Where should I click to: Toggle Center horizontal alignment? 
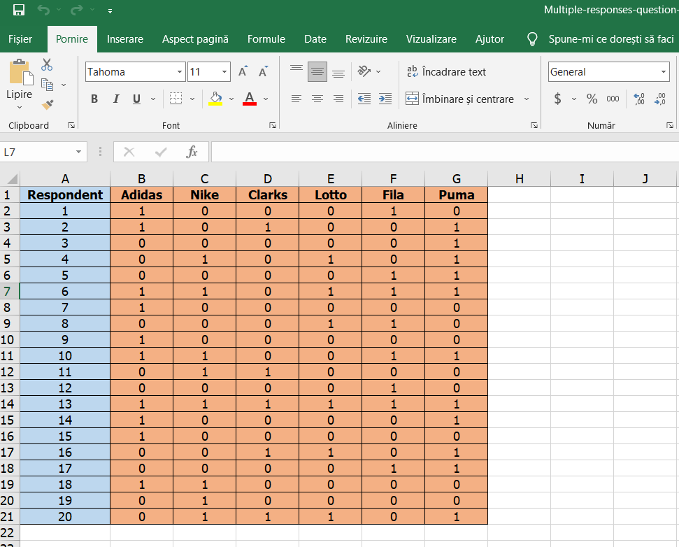click(317, 99)
